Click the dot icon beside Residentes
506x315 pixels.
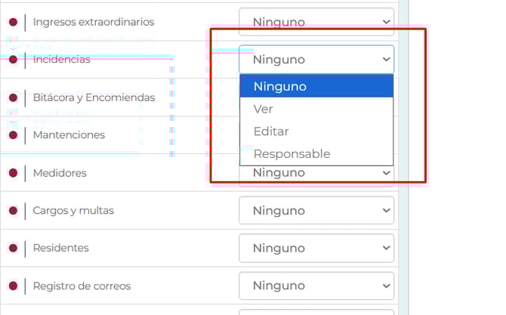click(13, 248)
